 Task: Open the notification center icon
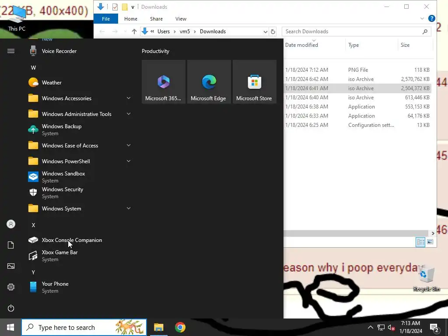click(x=434, y=328)
